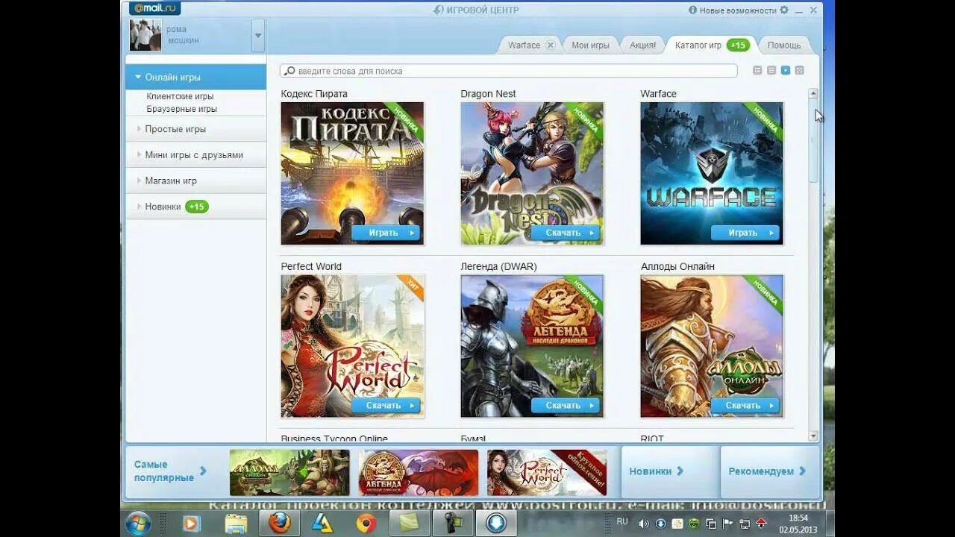
Task: Open Google Chrome from the taskbar
Action: pyautogui.click(x=366, y=524)
